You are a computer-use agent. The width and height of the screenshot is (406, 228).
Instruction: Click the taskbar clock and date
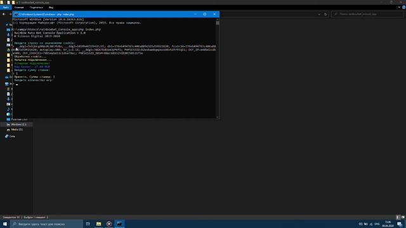click(388, 224)
